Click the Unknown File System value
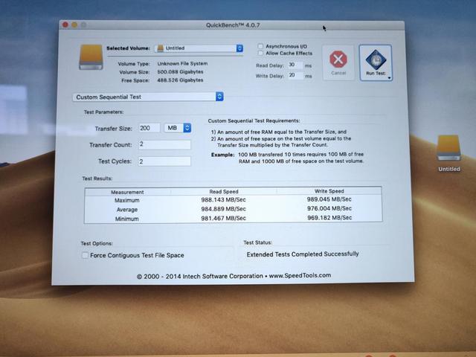This screenshot has height=357, width=476. [182, 63]
